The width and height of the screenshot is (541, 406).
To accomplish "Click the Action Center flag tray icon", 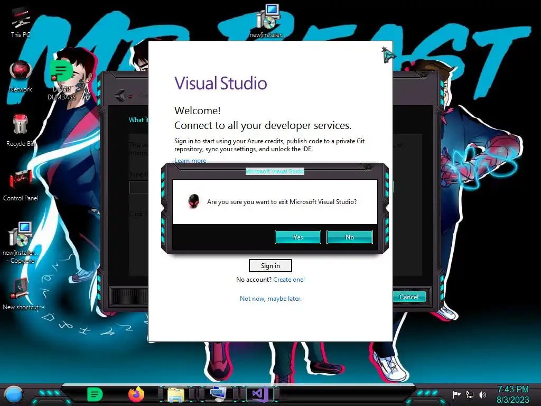I will point(456,394).
